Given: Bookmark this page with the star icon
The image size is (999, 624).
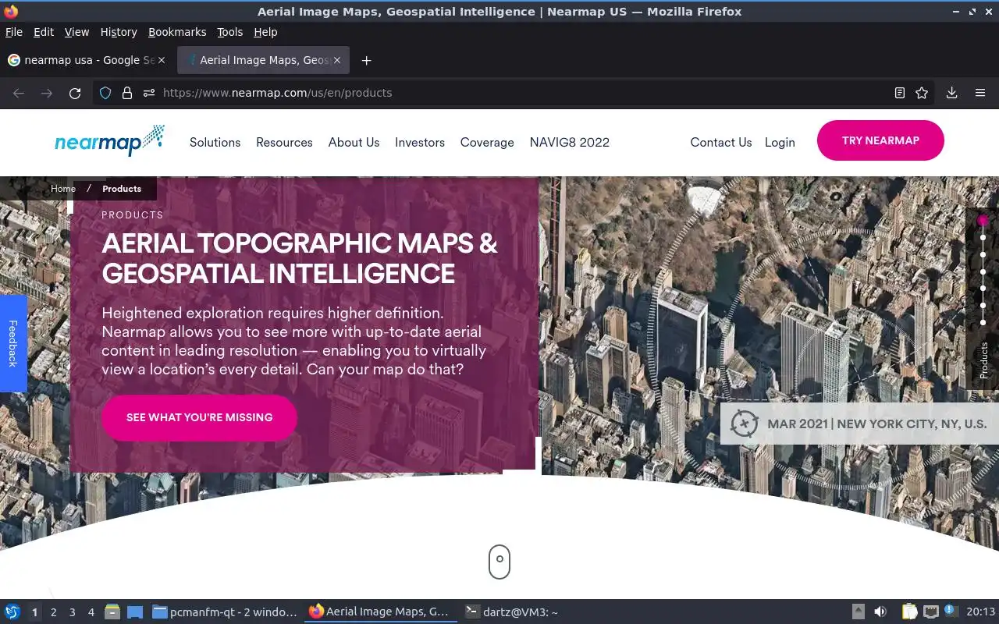Looking at the screenshot, I should coord(922,93).
